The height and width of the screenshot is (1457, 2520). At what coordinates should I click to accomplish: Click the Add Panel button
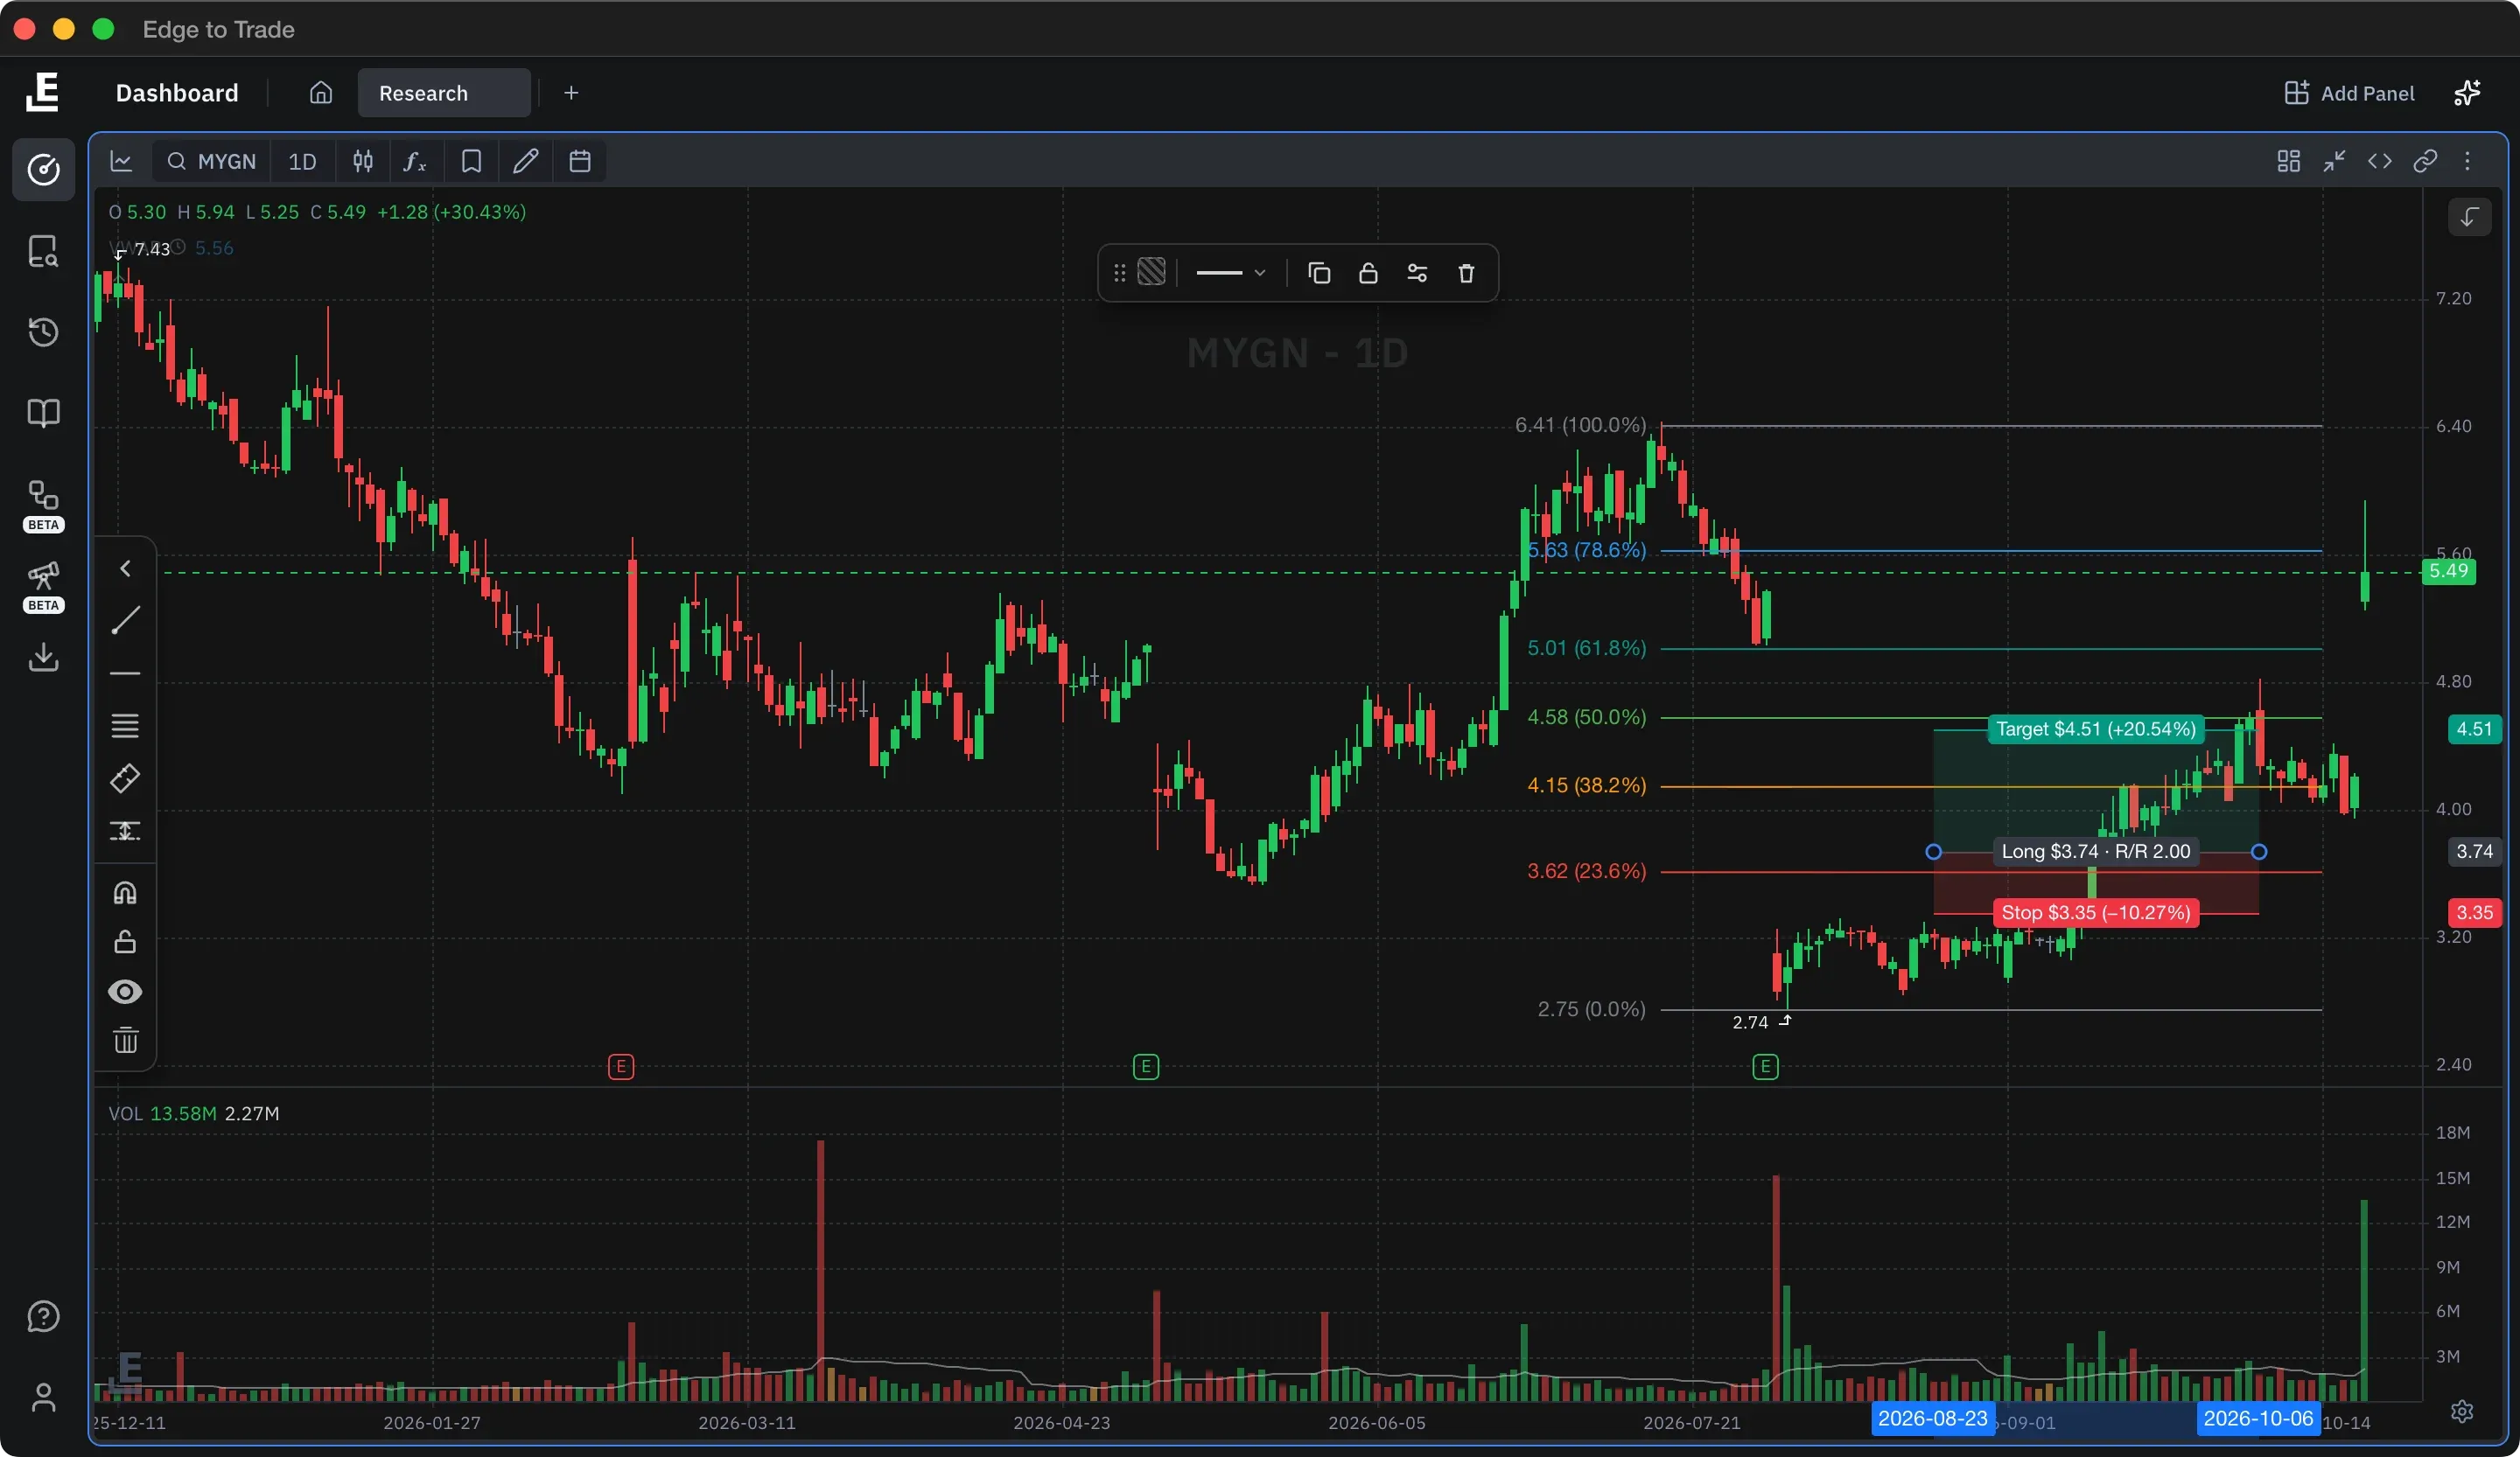tap(2349, 93)
